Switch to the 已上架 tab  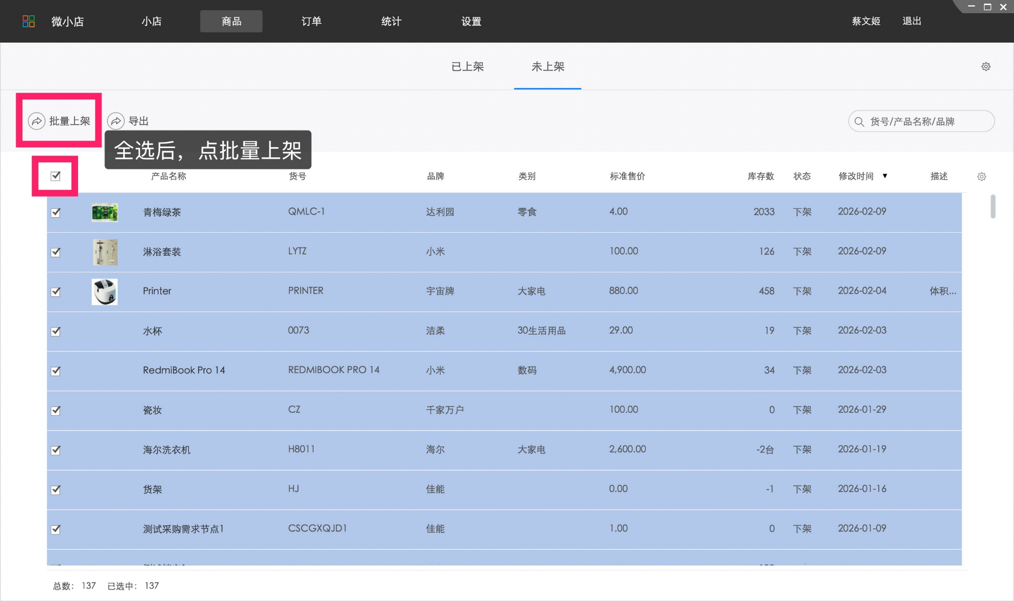click(x=467, y=66)
